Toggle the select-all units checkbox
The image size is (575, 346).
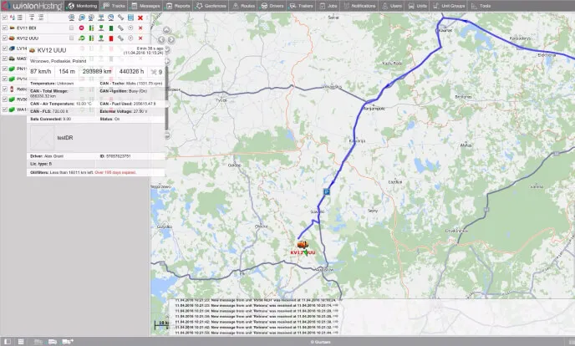pyautogui.click(x=5, y=18)
